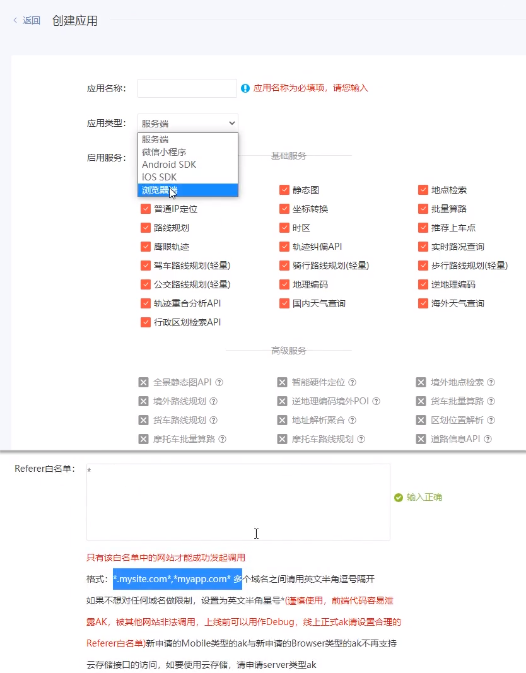The image size is (526, 673).
Task: Click the disabled 摩托车路线规划 checkbox
Action: [283, 438]
